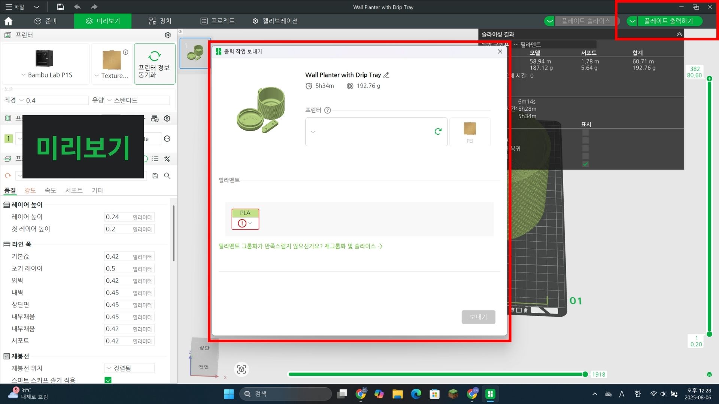Close the 출력 작업 보내기 dialog
Viewport: 719px width, 404px height.
tap(500, 51)
